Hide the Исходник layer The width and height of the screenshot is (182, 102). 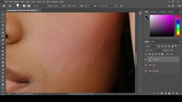point(146,71)
